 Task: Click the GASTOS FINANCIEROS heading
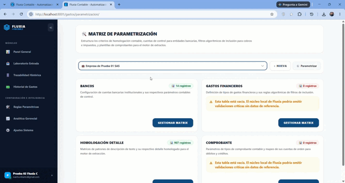click(224, 86)
